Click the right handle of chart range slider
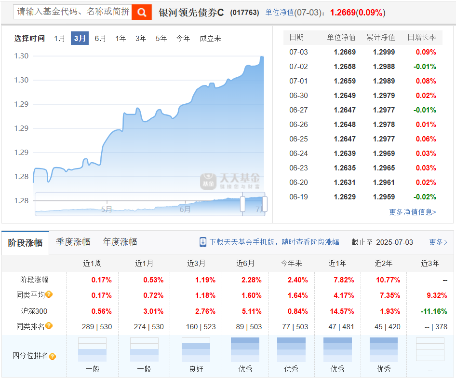 click(265, 204)
